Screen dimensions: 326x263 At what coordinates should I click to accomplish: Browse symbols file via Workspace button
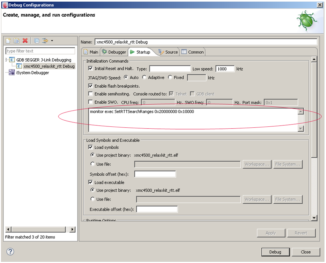[x=257, y=164]
